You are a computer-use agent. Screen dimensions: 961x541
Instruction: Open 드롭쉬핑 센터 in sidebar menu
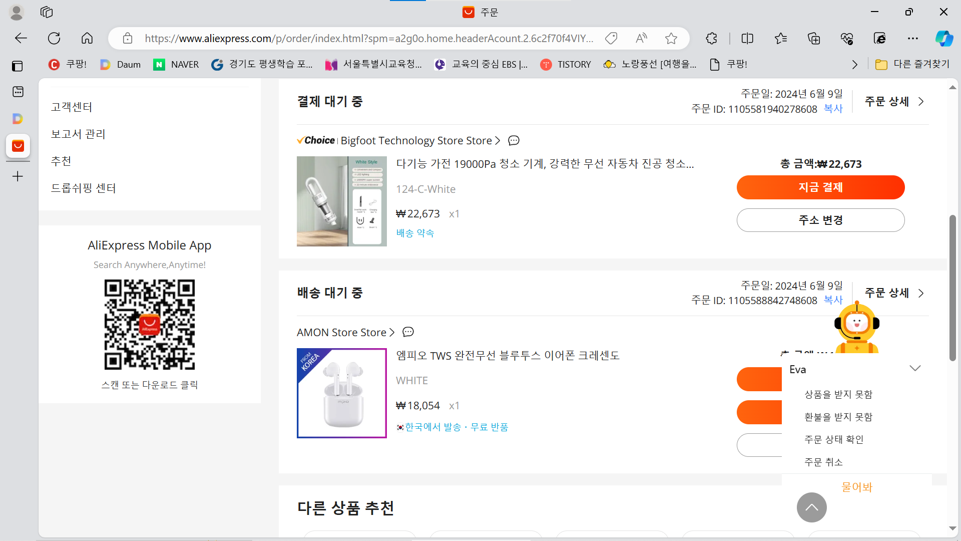pyautogui.click(x=84, y=188)
